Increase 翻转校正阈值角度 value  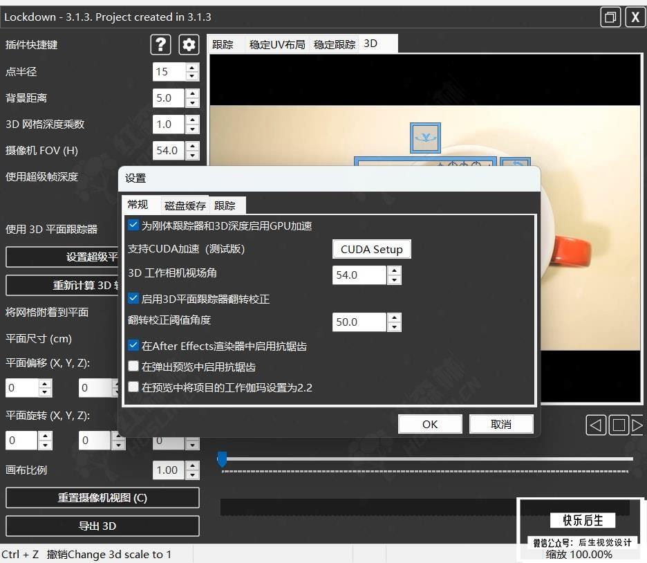pyautogui.click(x=395, y=318)
